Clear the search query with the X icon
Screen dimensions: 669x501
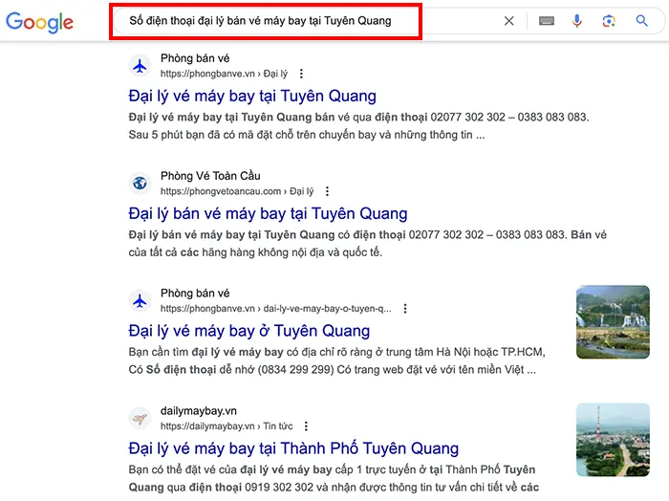[x=508, y=21]
